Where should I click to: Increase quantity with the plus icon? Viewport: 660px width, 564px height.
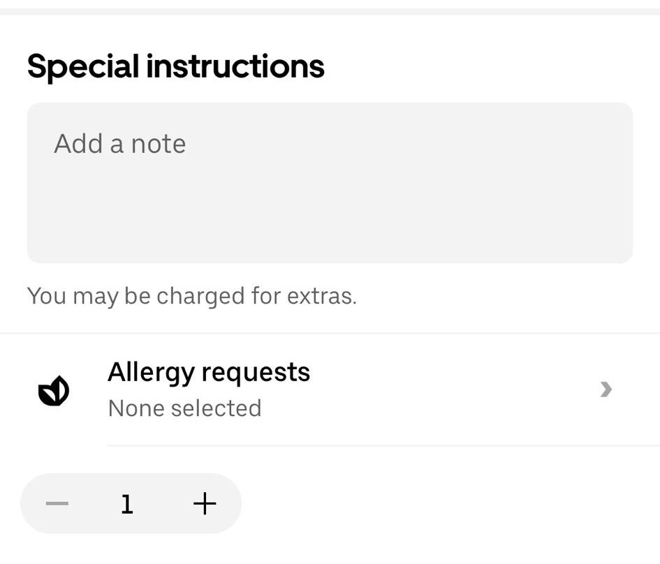205,503
